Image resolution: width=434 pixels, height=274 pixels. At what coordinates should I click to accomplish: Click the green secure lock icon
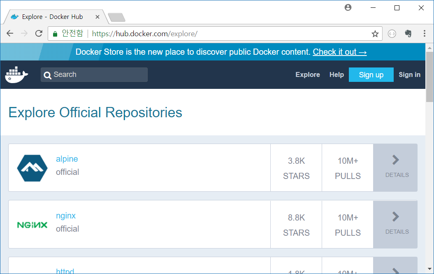pyautogui.click(x=55, y=34)
